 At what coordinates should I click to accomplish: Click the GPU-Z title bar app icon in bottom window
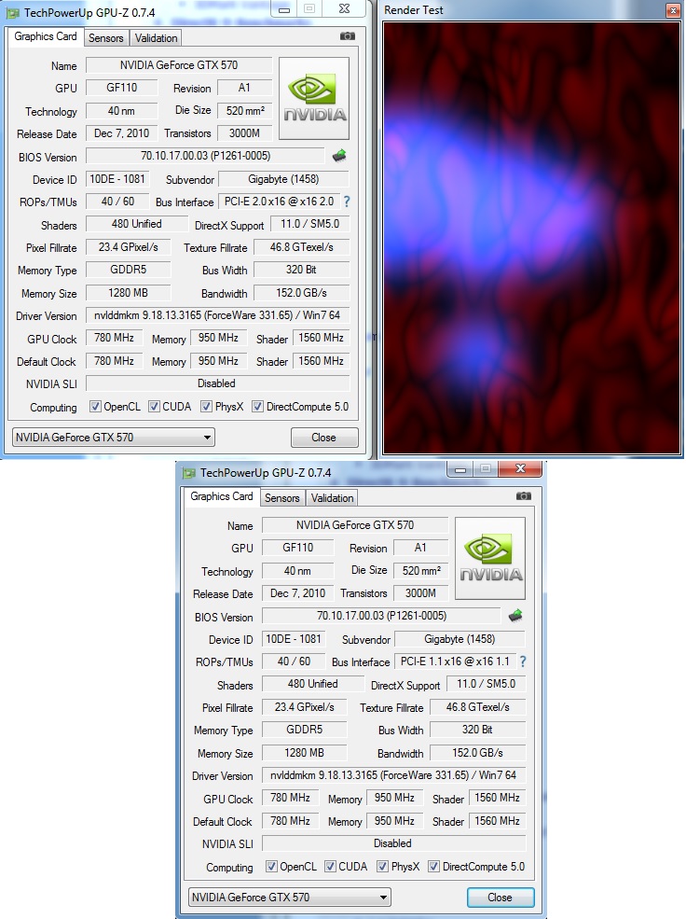188,472
